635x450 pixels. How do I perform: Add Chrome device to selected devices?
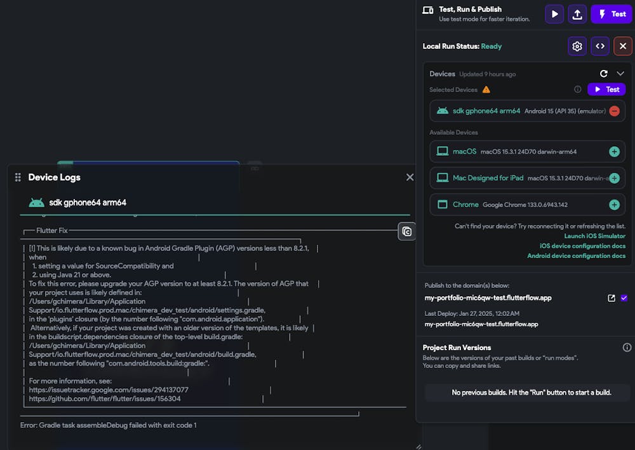point(614,205)
